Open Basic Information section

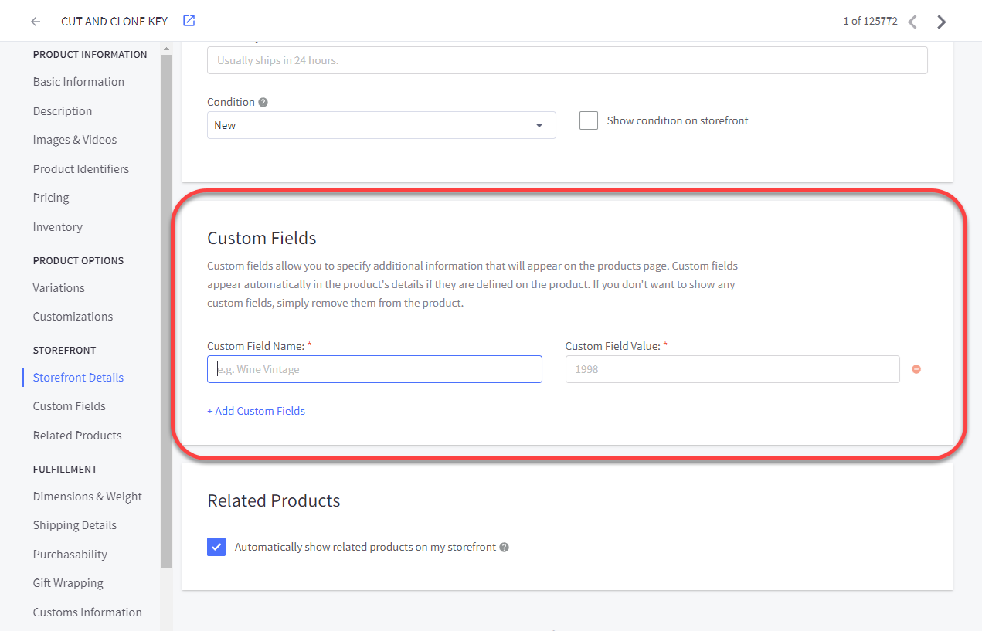[x=79, y=82]
